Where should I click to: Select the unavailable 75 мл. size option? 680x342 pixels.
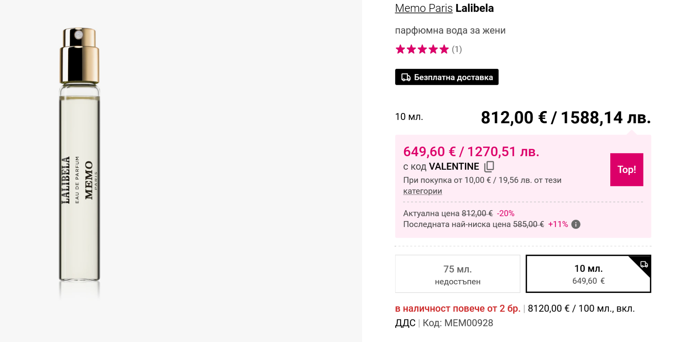[457, 274]
